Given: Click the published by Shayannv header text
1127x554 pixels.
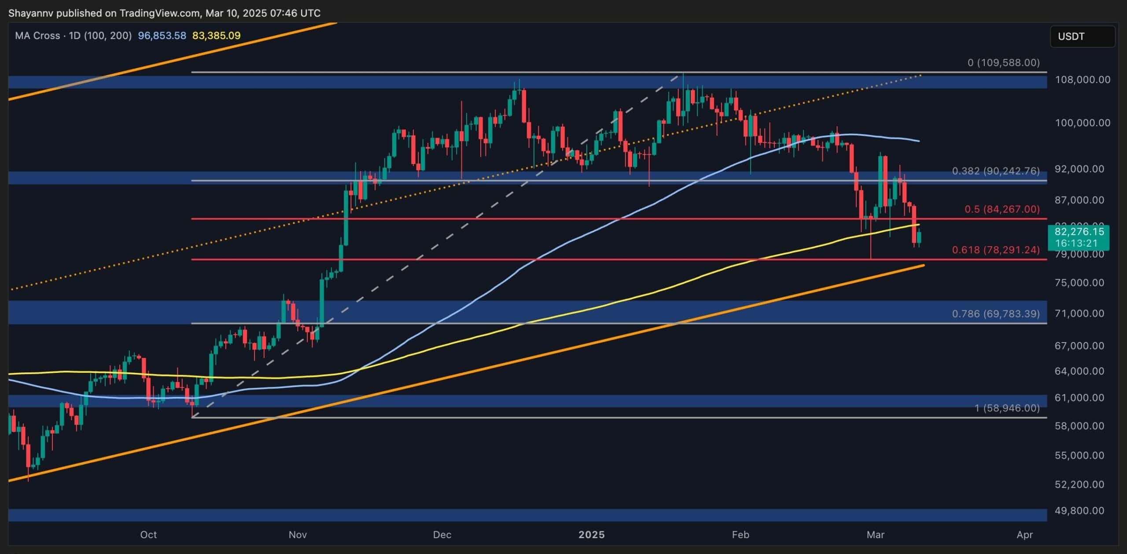Looking at the screenshot, I should 164,13.
